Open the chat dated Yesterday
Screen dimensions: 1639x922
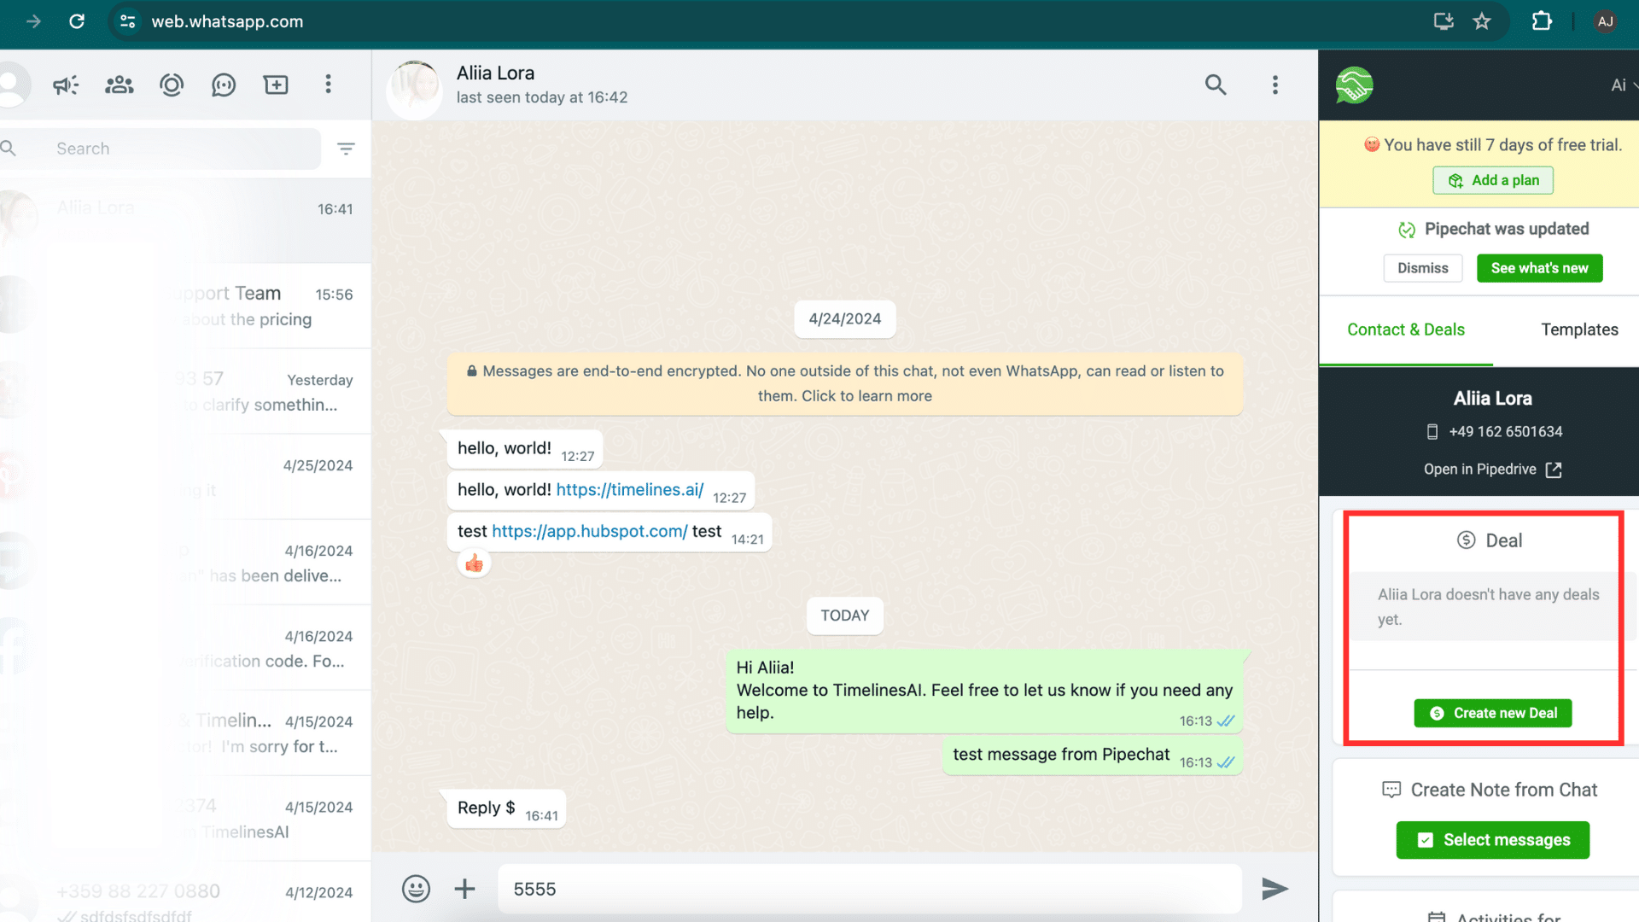[x=185, y=391]
